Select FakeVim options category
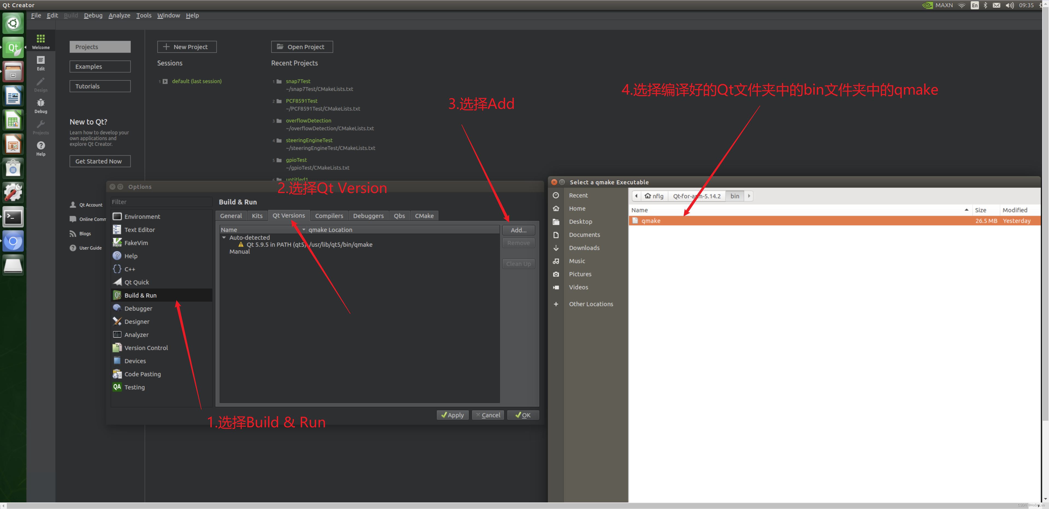The width and height of the screenshot is (1049, 509). point(161,242)
